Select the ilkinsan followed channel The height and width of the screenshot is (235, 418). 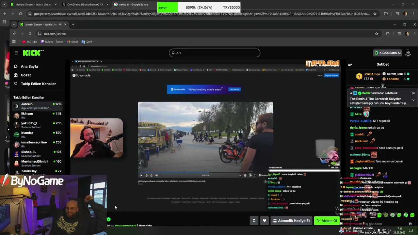click(x=38, y=115)
